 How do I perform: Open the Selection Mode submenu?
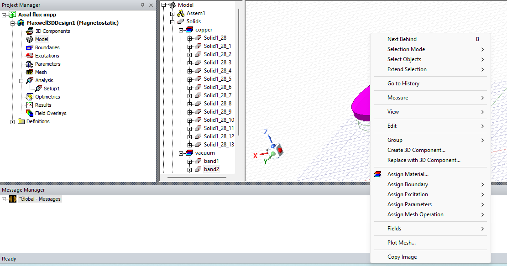(430, 49)
